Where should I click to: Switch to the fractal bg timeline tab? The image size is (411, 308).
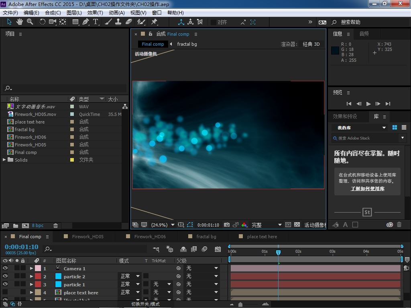click(206, 237)
